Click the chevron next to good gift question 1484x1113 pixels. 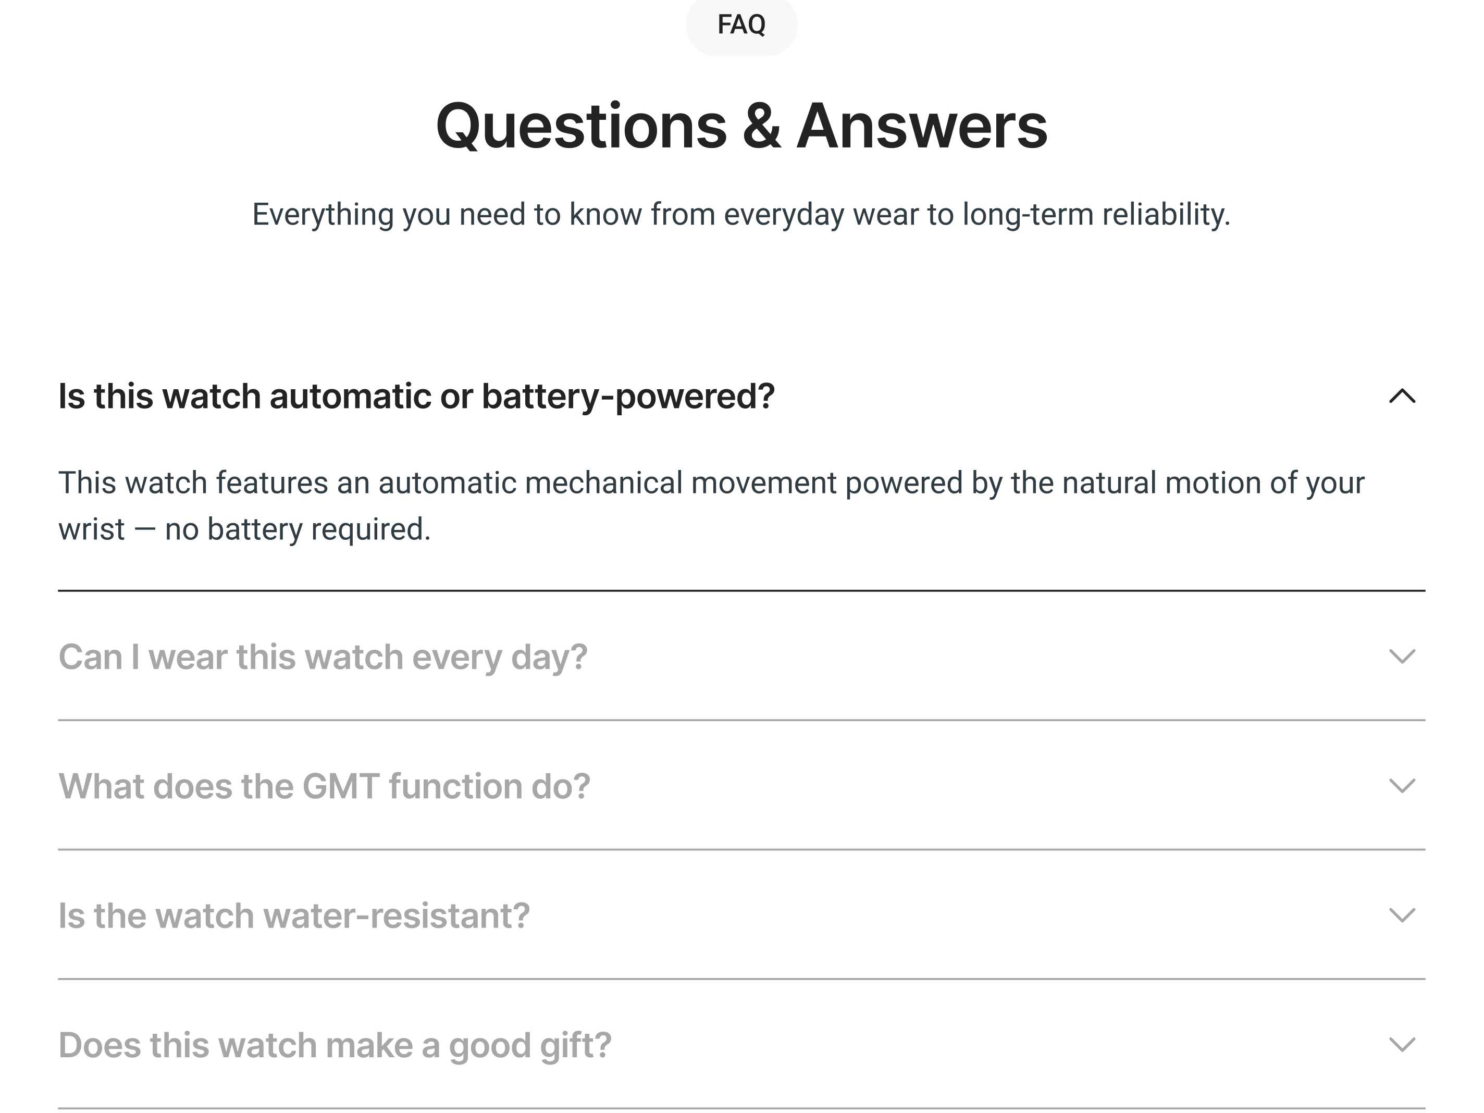1402,1045
